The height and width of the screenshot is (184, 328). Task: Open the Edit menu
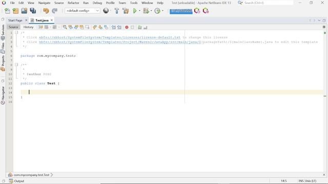[21, 3]
